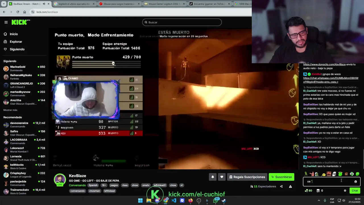The image size is (364, 205).
Task: Select the Spanish tag
Action: (93, 185)
